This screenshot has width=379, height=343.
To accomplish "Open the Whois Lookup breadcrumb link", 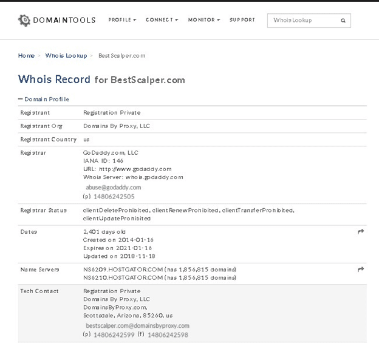I will 66,56.
